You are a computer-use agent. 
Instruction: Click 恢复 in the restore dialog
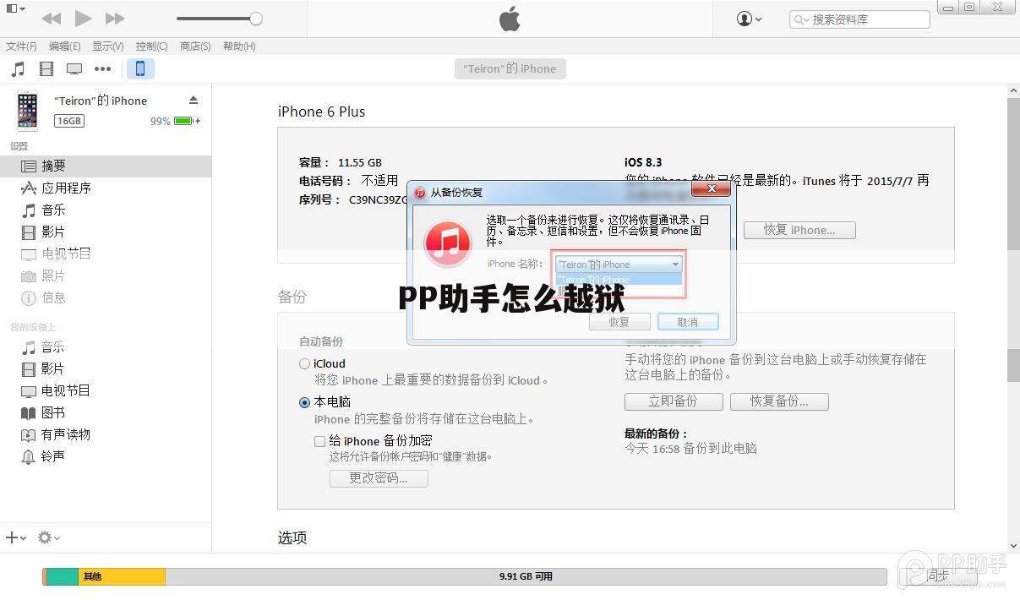pyautogui.click(x=619, y=322)
